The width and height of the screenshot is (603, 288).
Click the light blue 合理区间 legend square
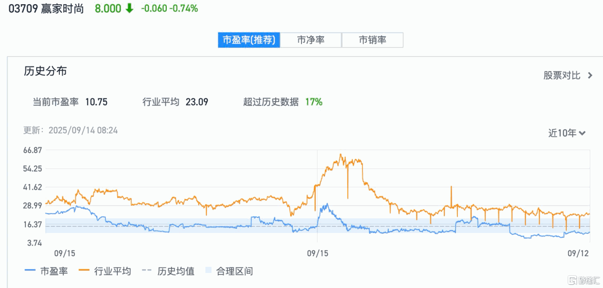coord(209,271)
